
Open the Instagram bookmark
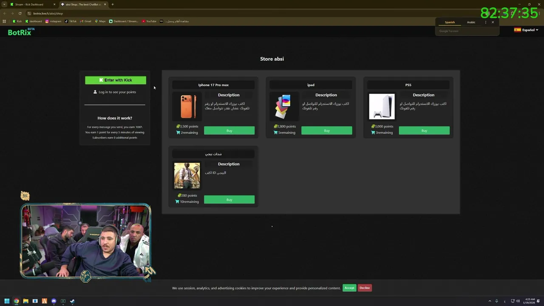click(53, 21)
